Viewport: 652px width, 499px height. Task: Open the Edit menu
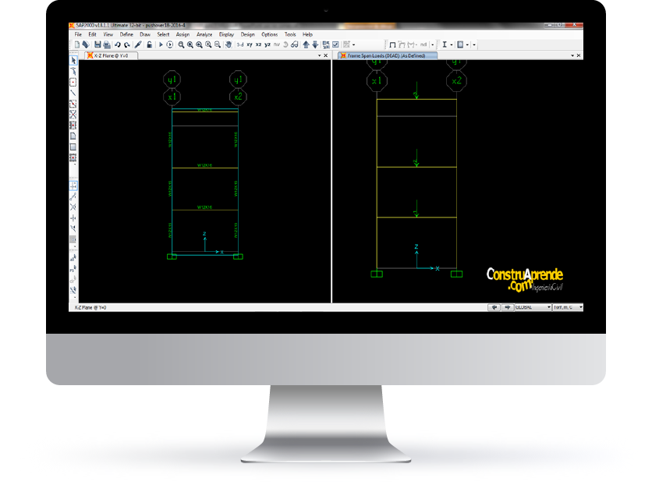click(x=92, y=34)
